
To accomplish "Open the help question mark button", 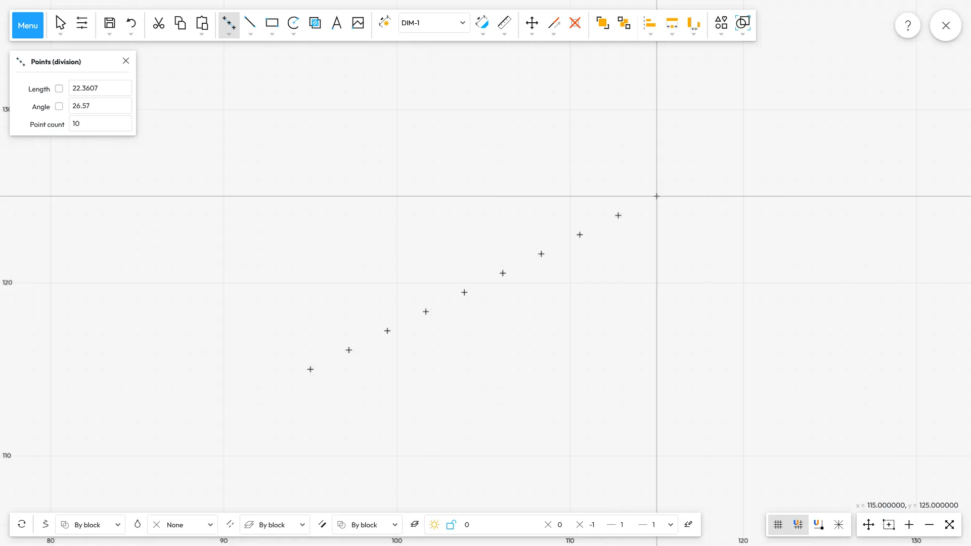I will pyautogui.click(x=908, y=25).
